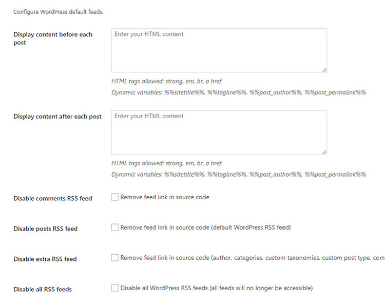Image resolution: width=385 pixels, height=303 pixels.
Task: Check the 'Disable extra RSS feed' checkbox
Action: [114, 258]
